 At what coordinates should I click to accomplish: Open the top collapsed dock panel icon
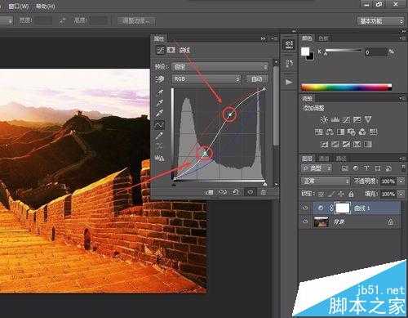(289, 44)
